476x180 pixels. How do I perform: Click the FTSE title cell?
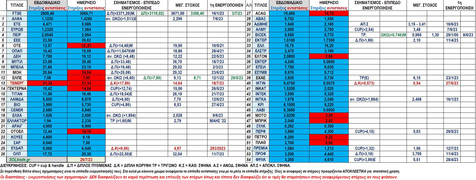17,13
